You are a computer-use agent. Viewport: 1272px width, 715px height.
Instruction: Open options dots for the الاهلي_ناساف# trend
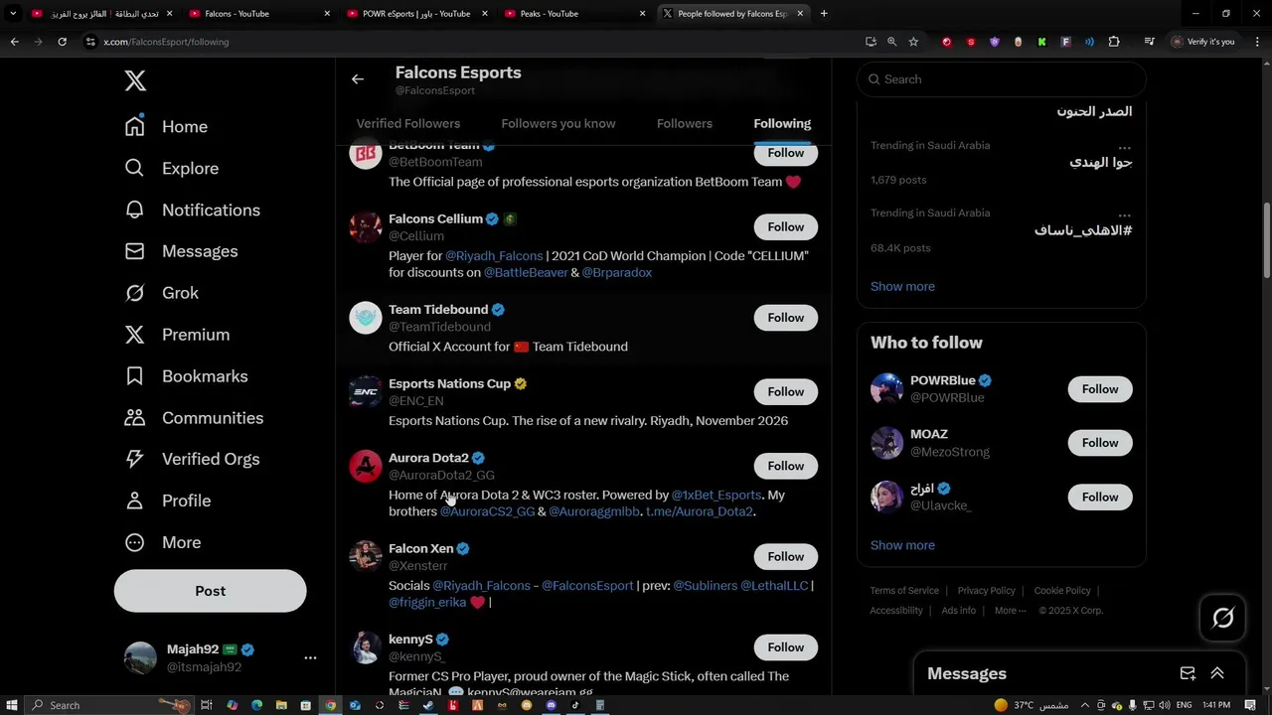(x=1124, y=214)
